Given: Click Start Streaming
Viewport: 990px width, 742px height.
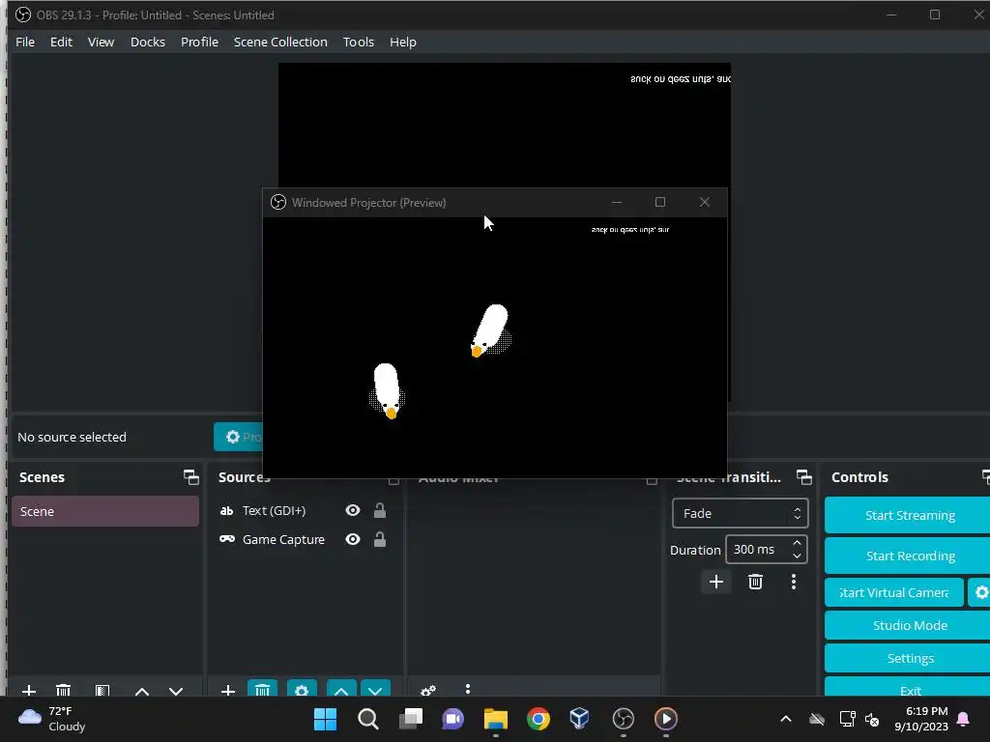Looking at the screenshot, I should pos(910,516).
